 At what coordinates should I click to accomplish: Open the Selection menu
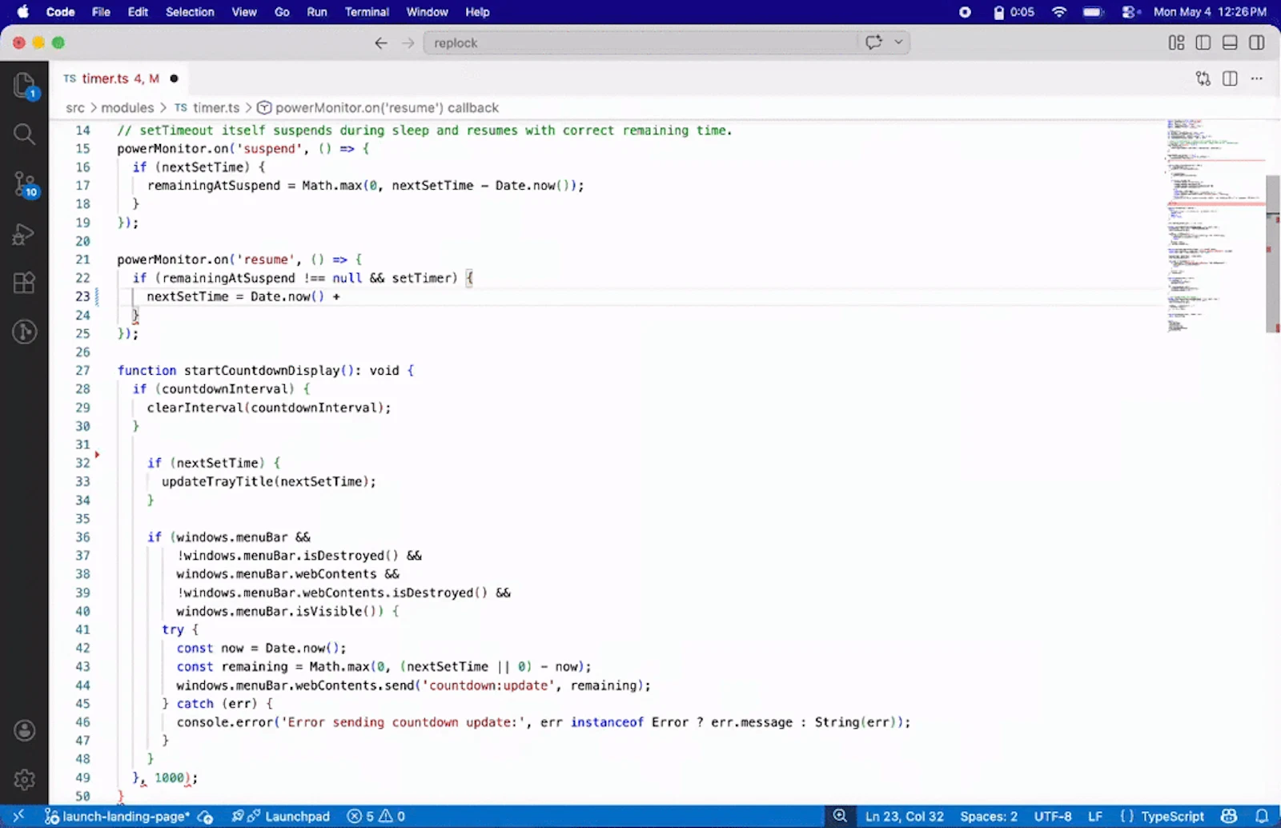(x=190, y=12)
